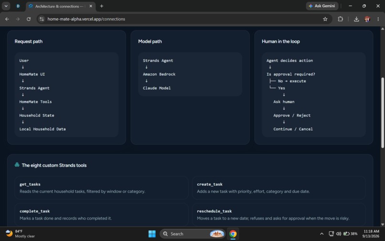Click the scrollbar down arrow
The height and width of the screenshot is (241, 385).
382,224
